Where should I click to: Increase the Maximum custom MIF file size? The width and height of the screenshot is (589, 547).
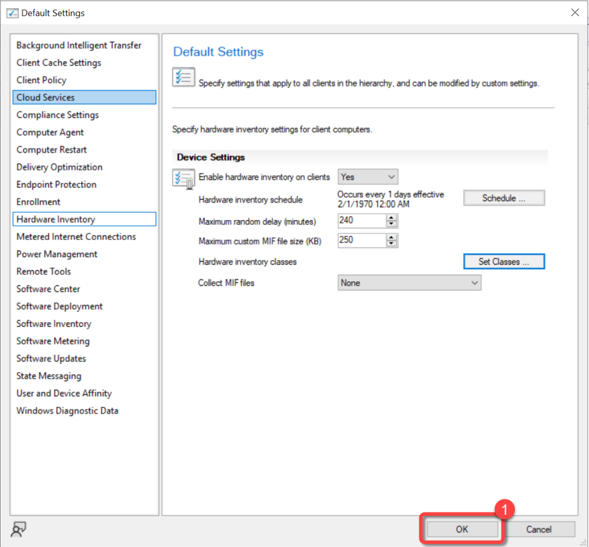392,237
